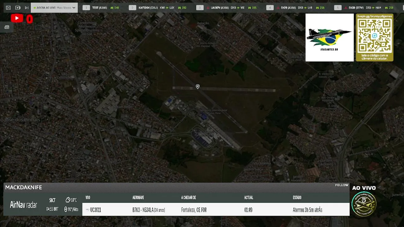Click the binoculars icon beside 192
Viewport: 404px width, 227px height.
(180, 8)
